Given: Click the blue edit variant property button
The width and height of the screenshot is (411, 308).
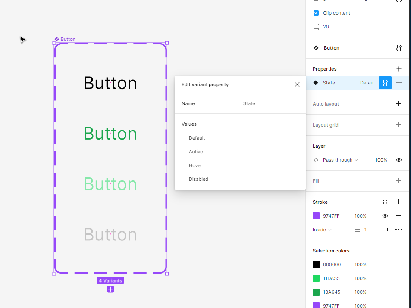Looking at the screenshot, I should coord(385,83).
